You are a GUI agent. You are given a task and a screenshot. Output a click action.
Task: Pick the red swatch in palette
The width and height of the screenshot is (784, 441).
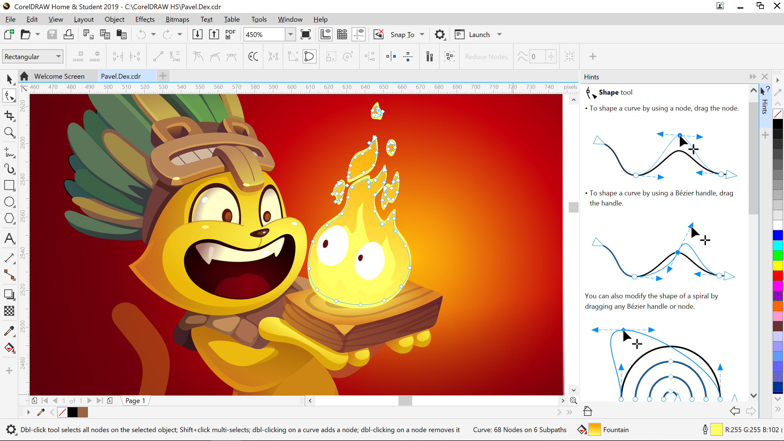tap(778, 275)
